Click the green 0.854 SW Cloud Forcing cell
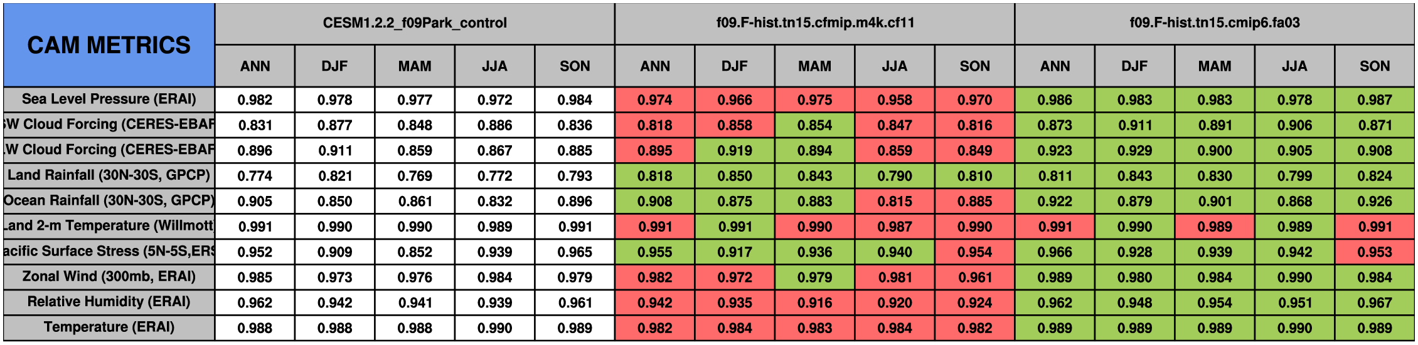The image size is (1418, 345). tap(815, 125)
